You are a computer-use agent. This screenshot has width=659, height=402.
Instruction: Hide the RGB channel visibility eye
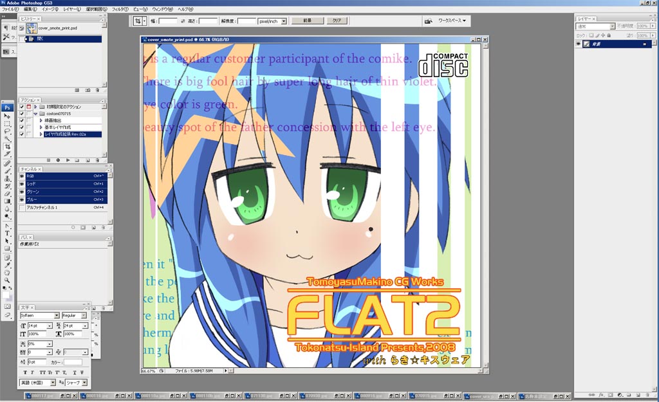coord(22,176)
